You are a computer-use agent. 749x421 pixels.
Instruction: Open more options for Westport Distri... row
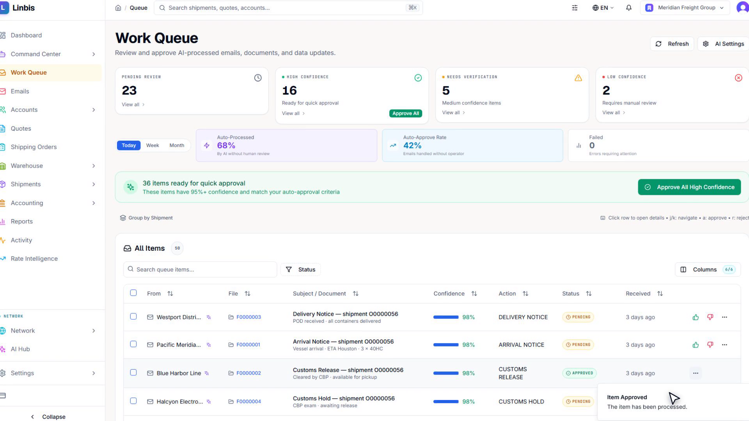tap(724, 317)
